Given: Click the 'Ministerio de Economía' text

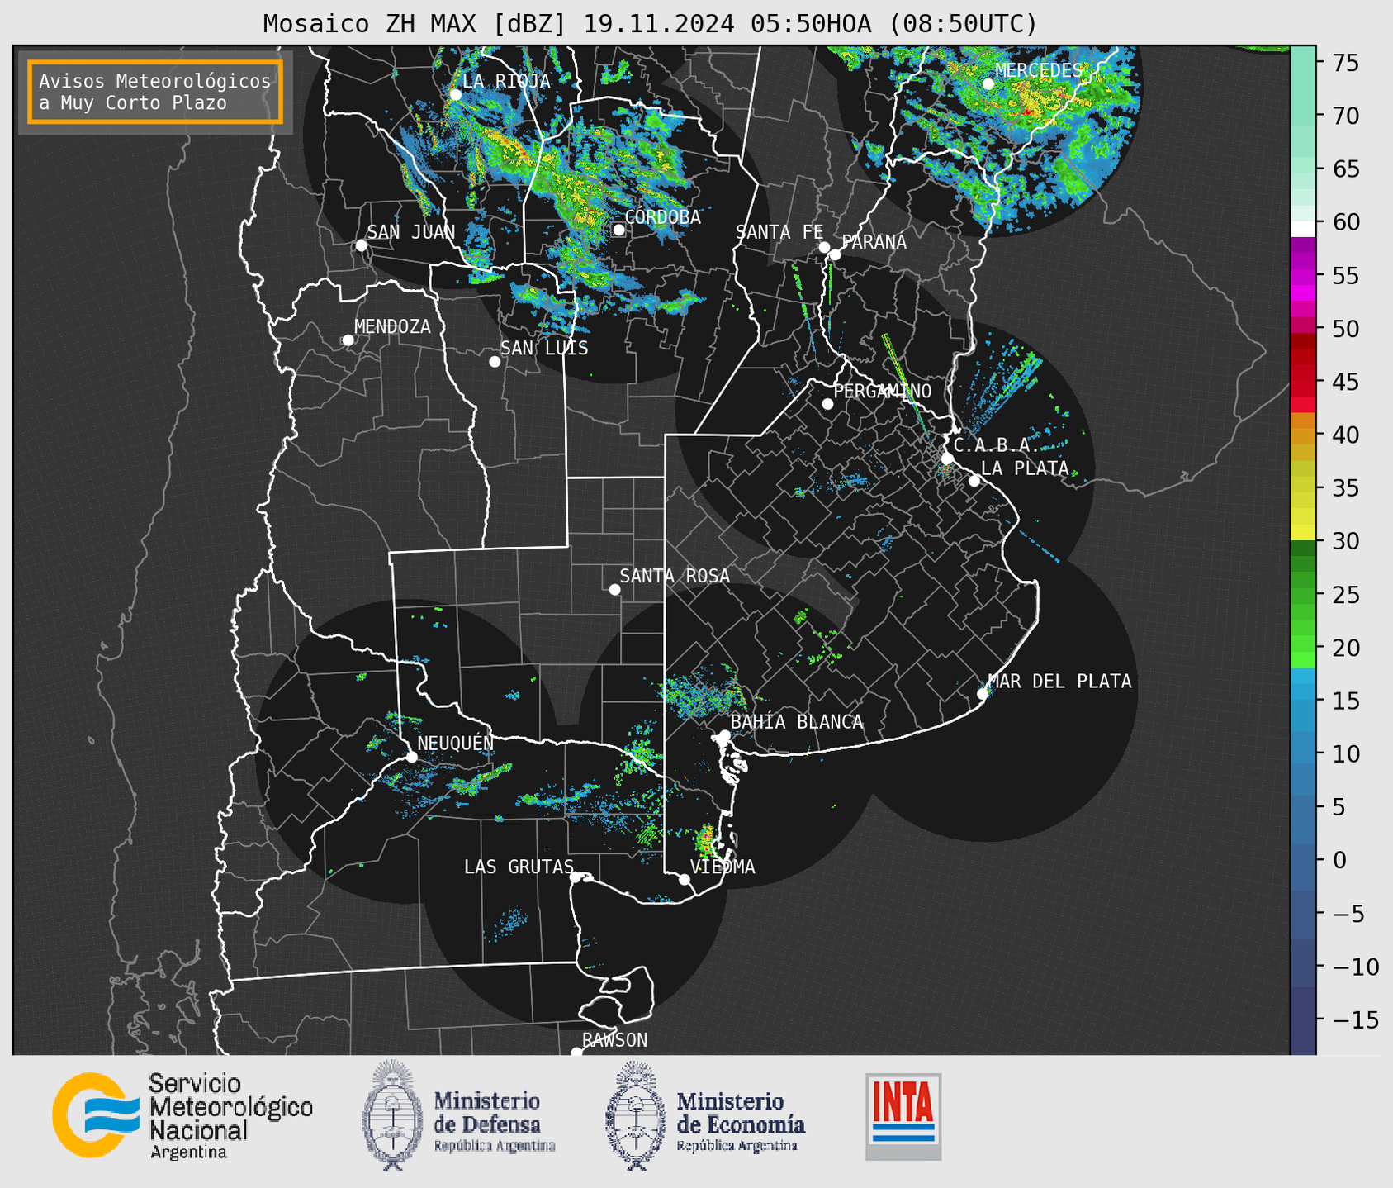Looking at the screenshot, I should click(741, 1121).
